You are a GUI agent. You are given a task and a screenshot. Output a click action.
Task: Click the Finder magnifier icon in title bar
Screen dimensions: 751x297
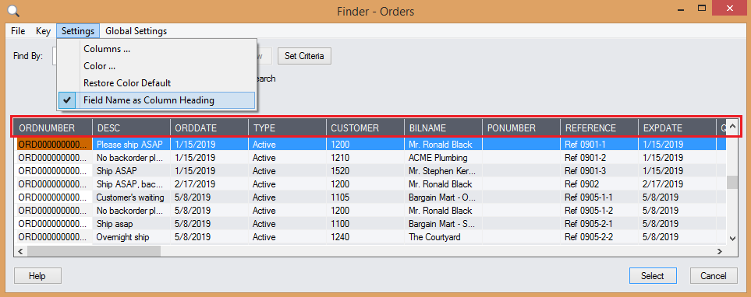pos(14,10)
